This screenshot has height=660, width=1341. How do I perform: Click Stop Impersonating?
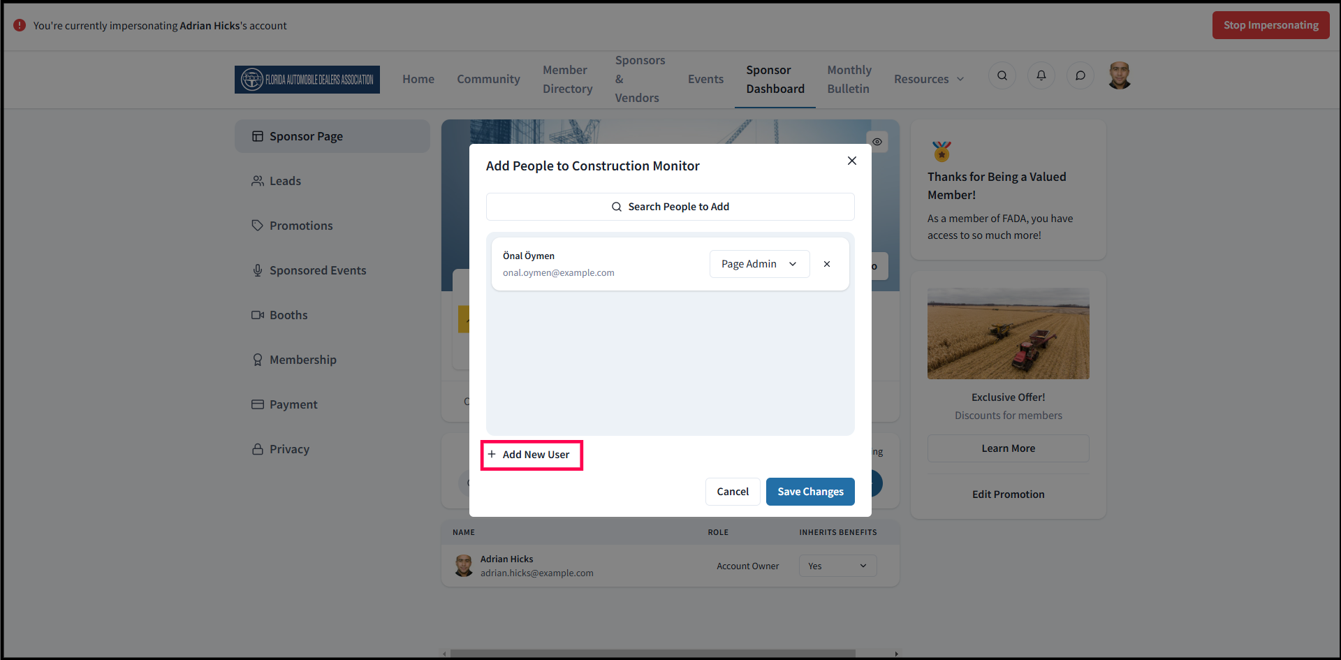tap(1271, 25)
